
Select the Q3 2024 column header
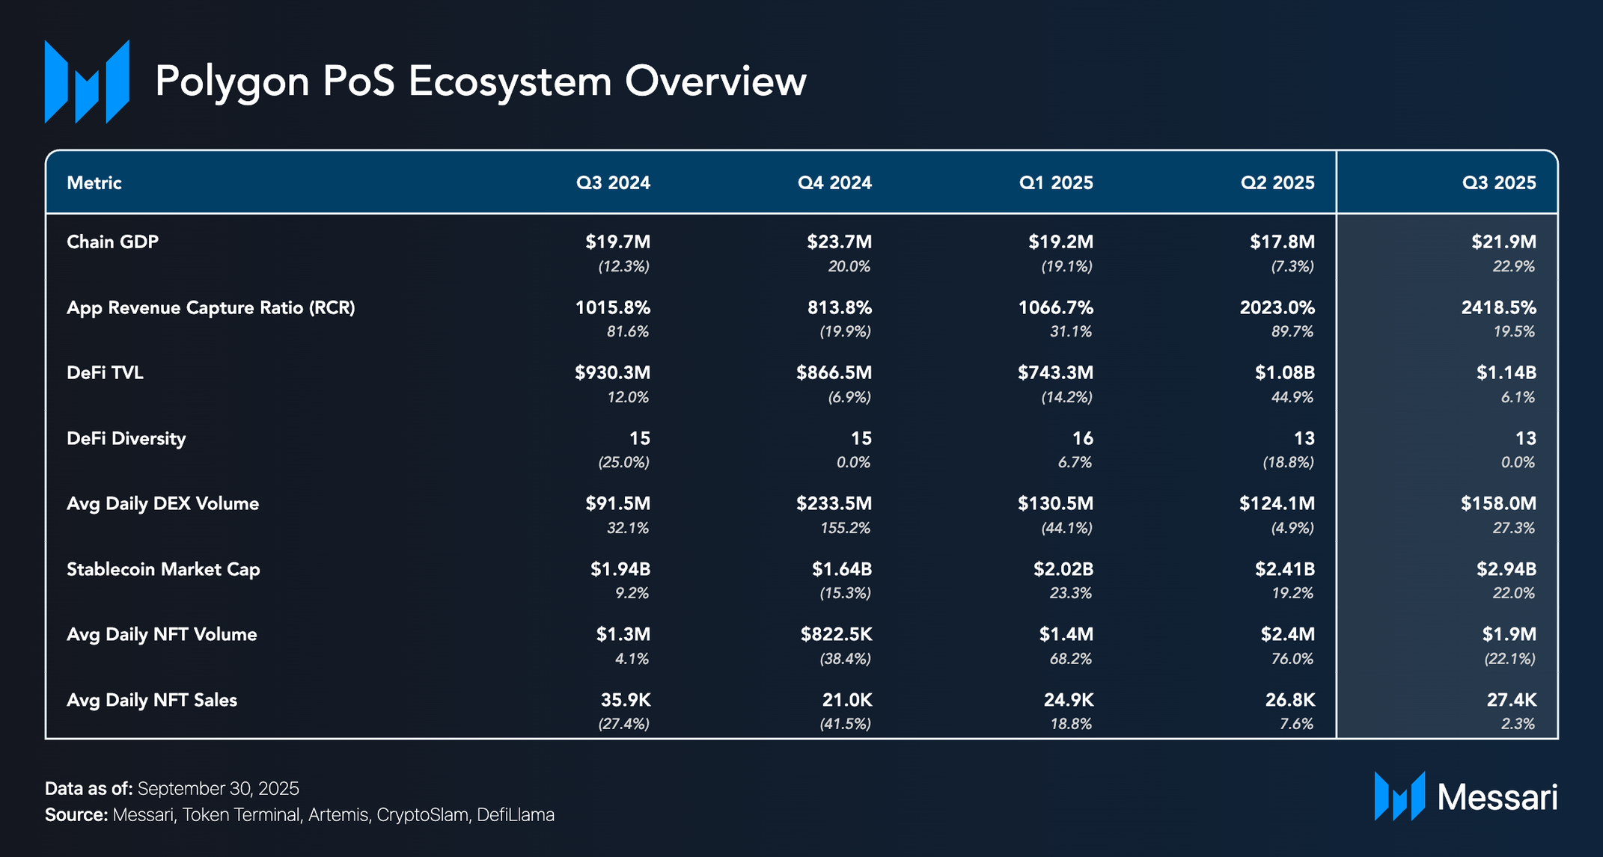[613, 183]
